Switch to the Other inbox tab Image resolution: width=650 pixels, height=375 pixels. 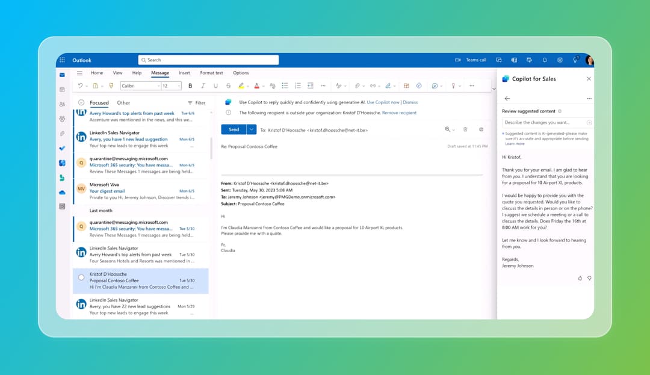point(123,103)
